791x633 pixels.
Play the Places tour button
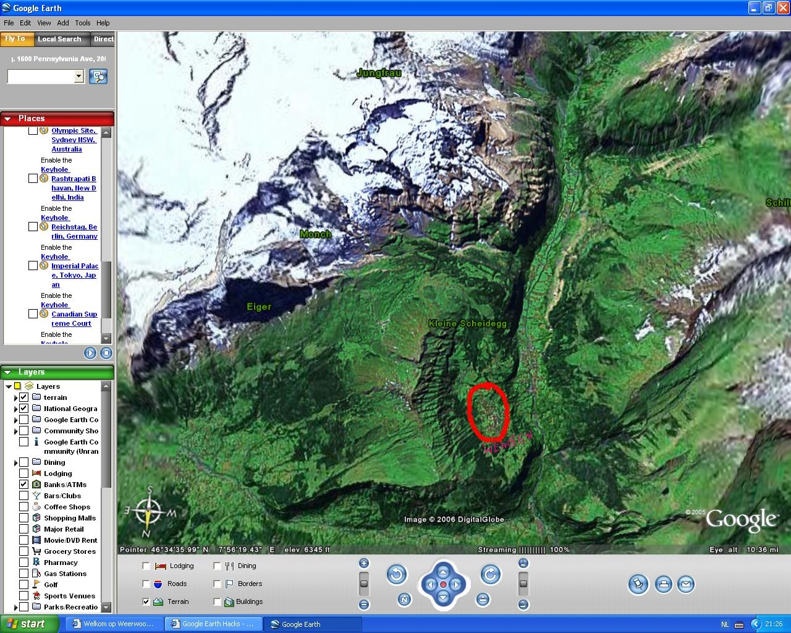pyautogui.click(x=90, y=353)
